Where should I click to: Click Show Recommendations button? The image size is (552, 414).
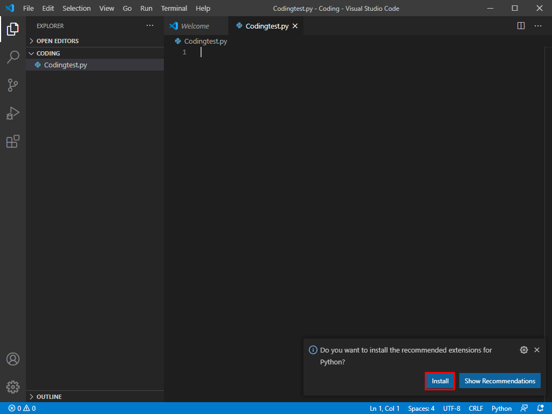(500, 381)
